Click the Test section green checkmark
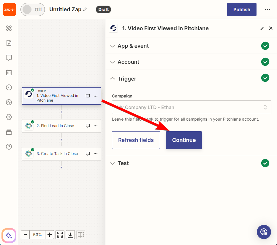Screen dimensions: 277x245 265,163
